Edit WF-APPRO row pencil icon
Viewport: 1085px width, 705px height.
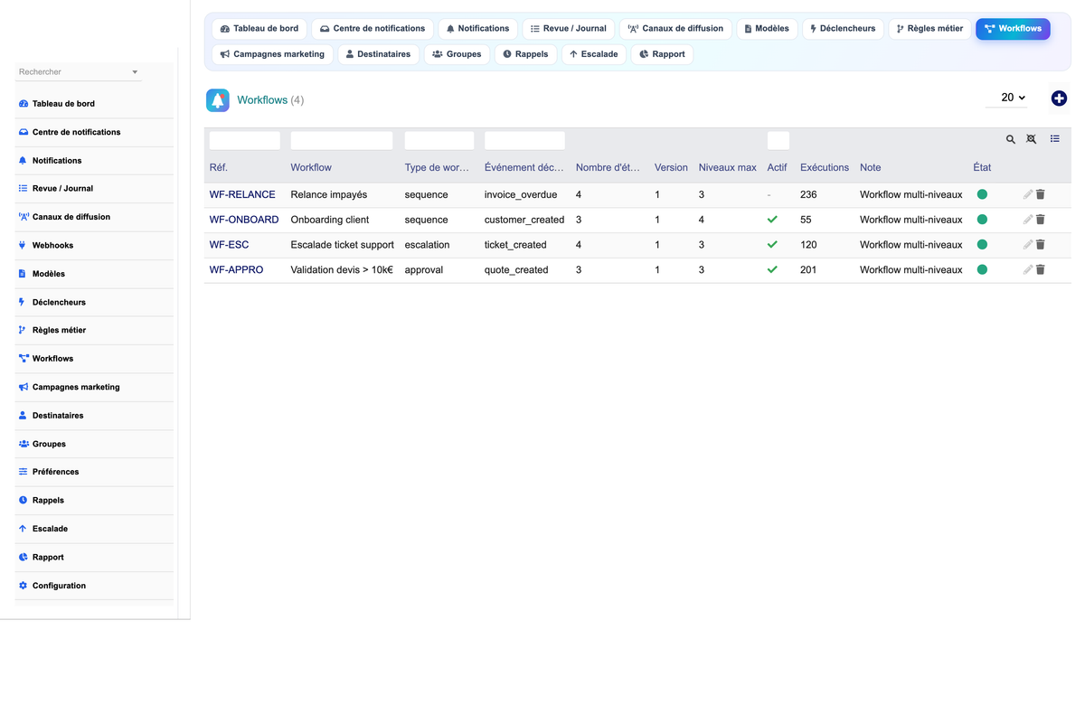click(x=1028, y=269)
